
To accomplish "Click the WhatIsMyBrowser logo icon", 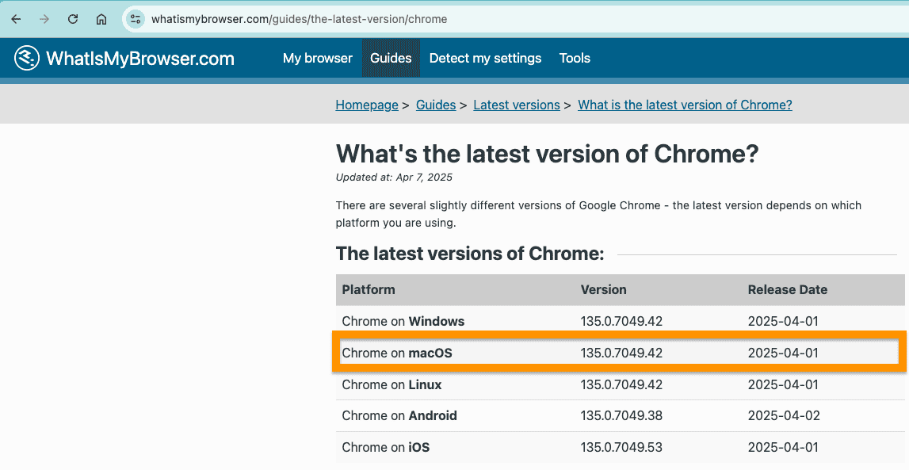I will [x=27, y=58].
